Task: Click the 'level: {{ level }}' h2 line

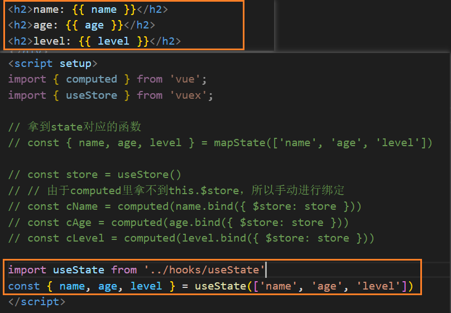Action: [94, 41]
